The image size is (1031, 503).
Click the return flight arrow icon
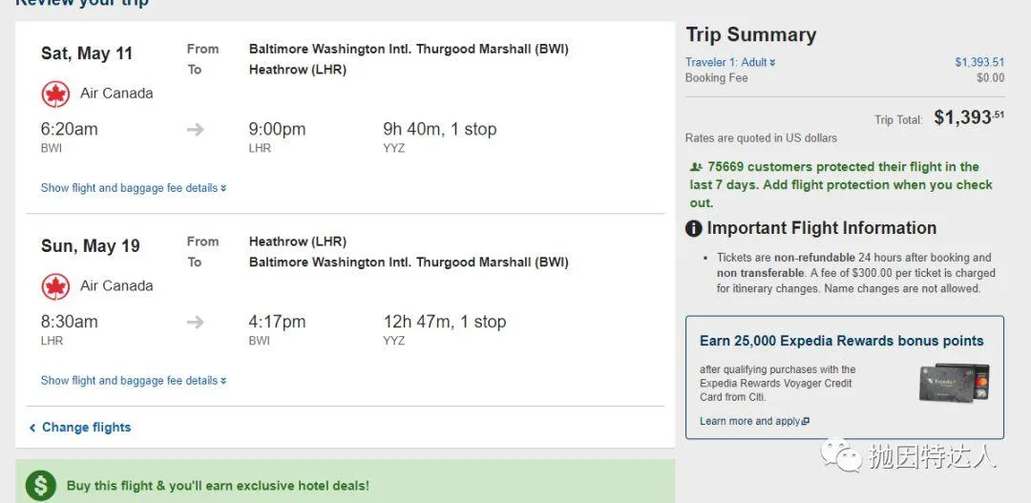pos(196,323)
